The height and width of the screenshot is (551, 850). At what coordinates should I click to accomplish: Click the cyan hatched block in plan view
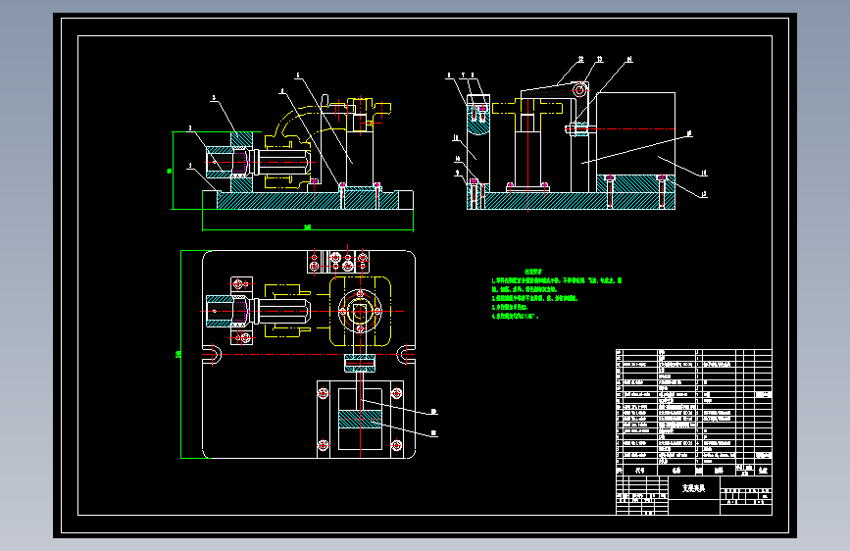pyautogui.click(x=360, y=420)
